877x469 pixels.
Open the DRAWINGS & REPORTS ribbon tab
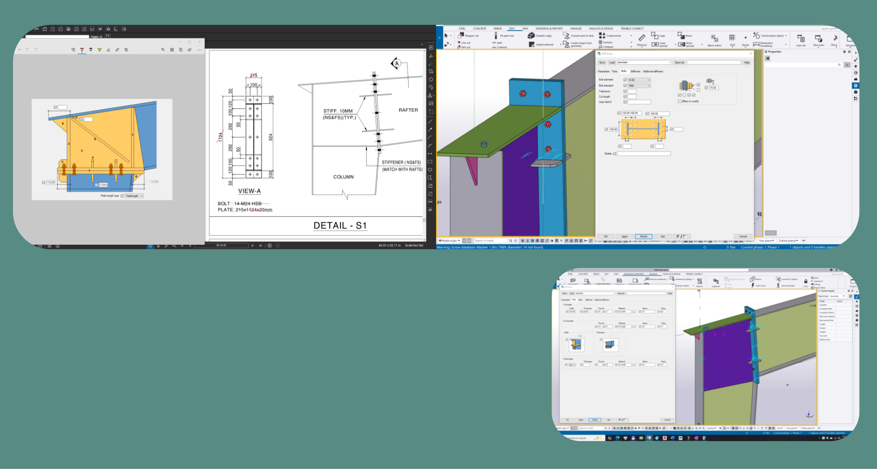[549, 28]
